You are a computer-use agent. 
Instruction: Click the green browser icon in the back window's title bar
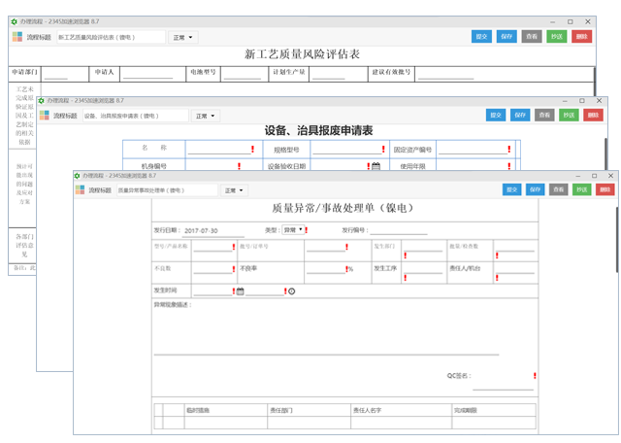pyautogui.click(x=15, y=21)
